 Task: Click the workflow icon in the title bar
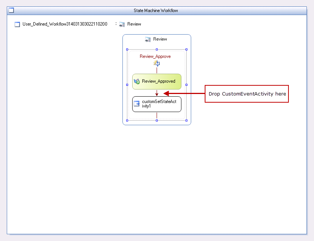(x=11, y=10)
